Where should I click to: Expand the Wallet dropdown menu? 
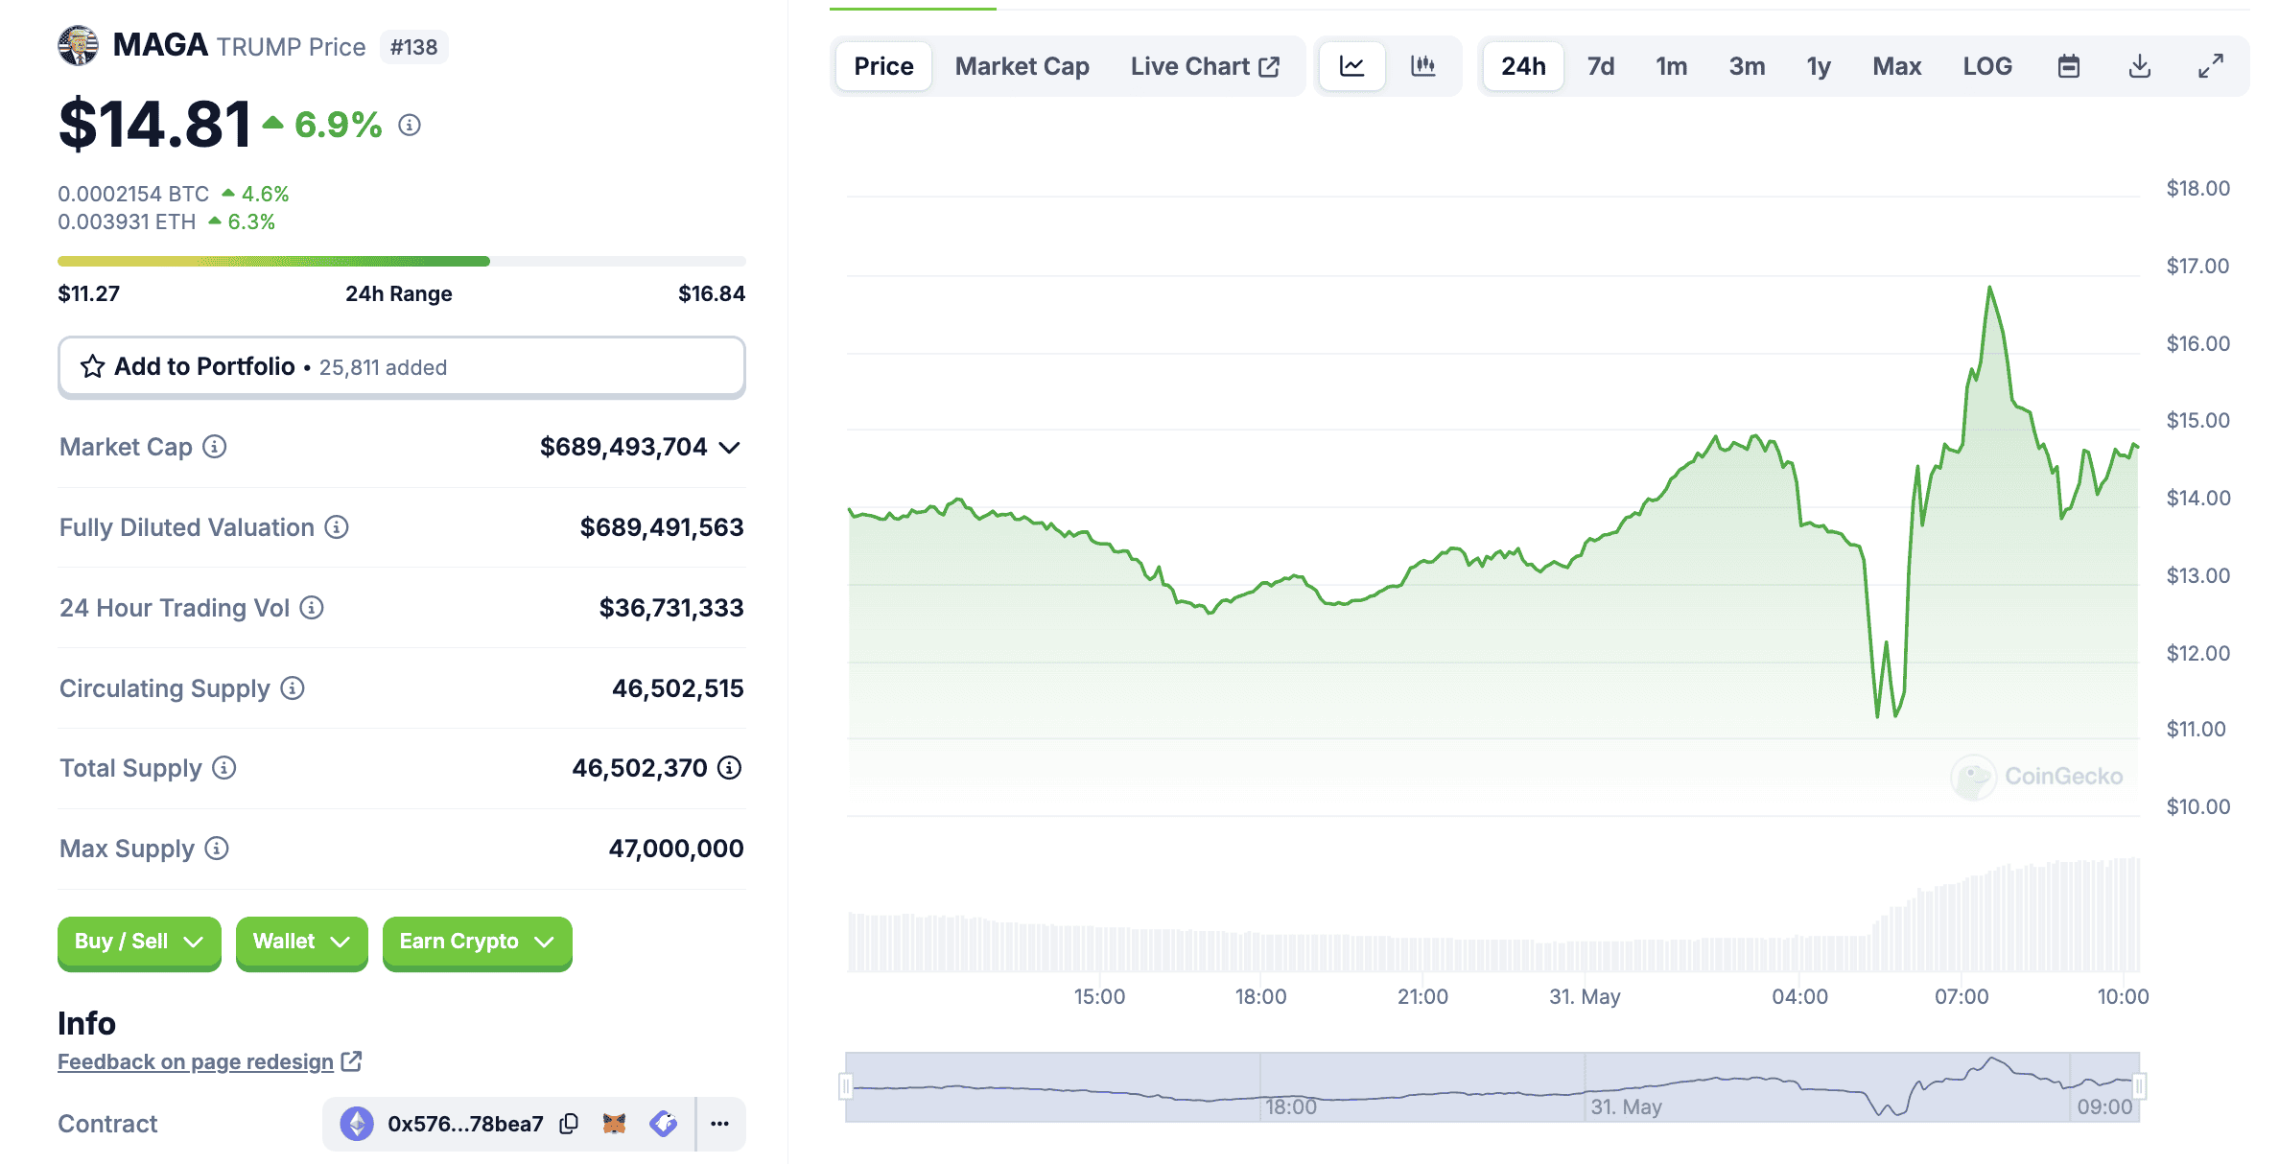(x=298, y=942)
